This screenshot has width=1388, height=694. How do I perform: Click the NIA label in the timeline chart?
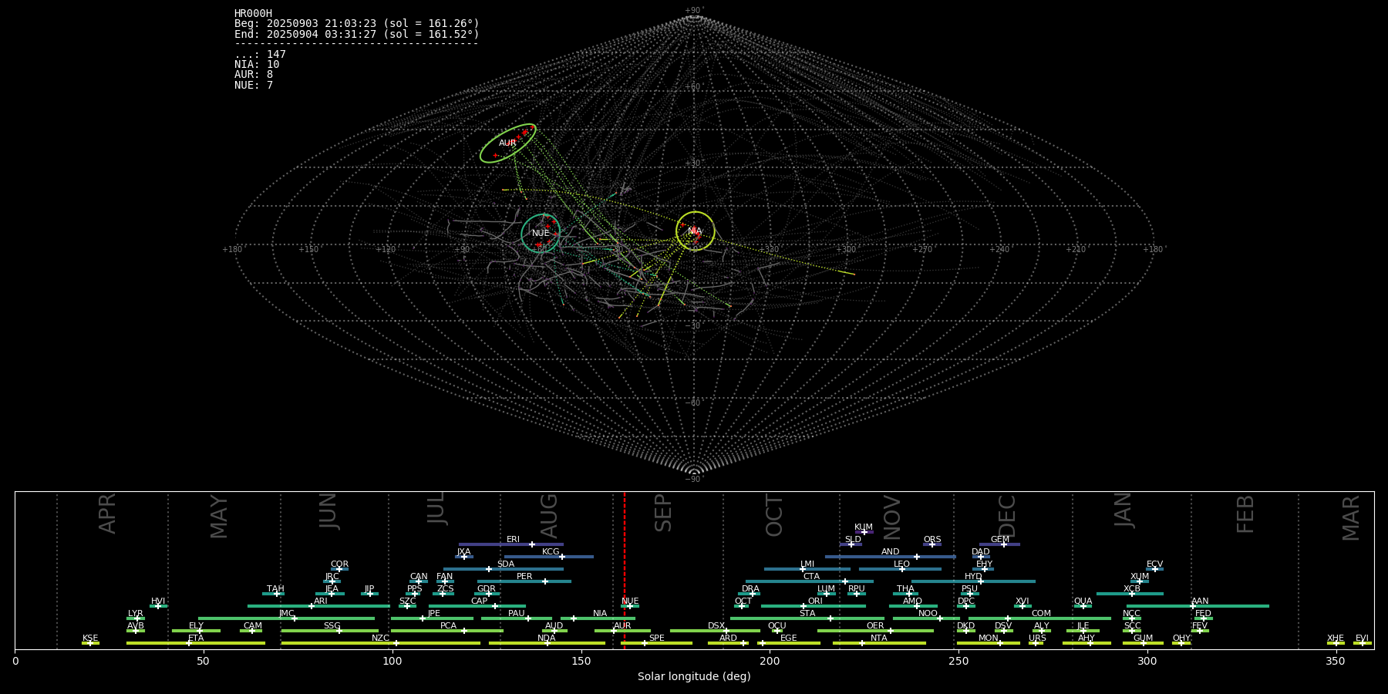[x=600, y=614]
